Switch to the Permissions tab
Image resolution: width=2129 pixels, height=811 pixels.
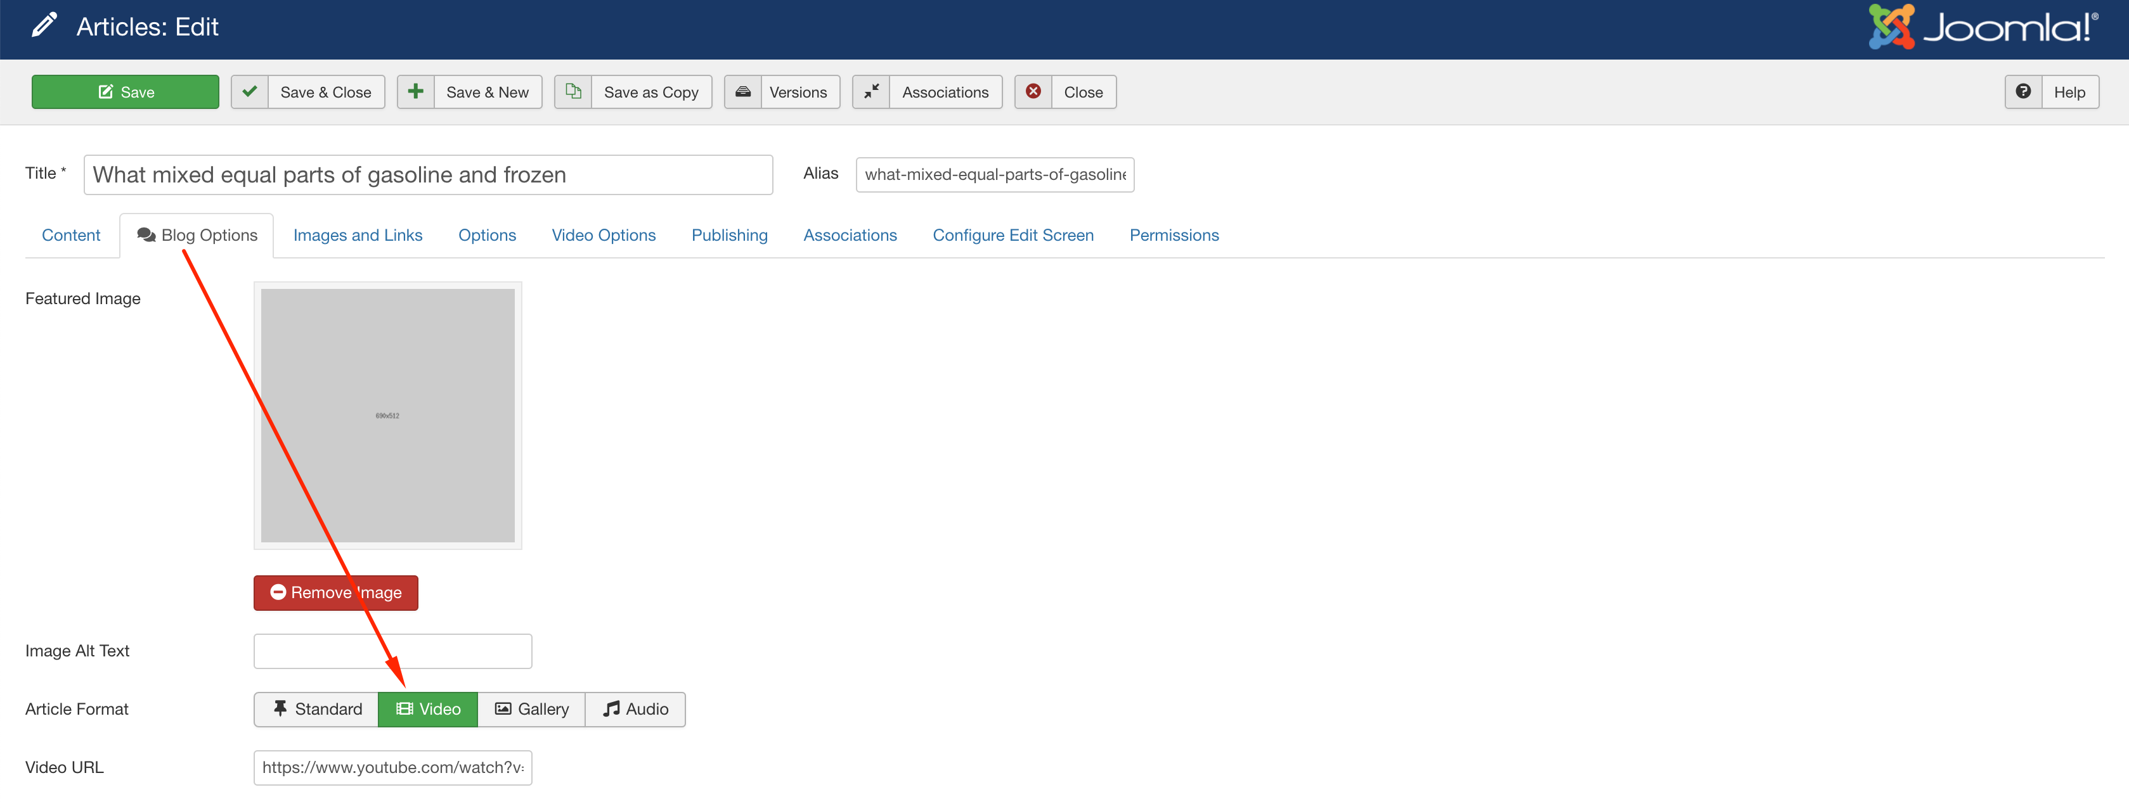(1174, 234)
